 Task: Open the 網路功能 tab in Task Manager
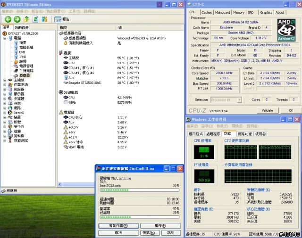(244, 134)
